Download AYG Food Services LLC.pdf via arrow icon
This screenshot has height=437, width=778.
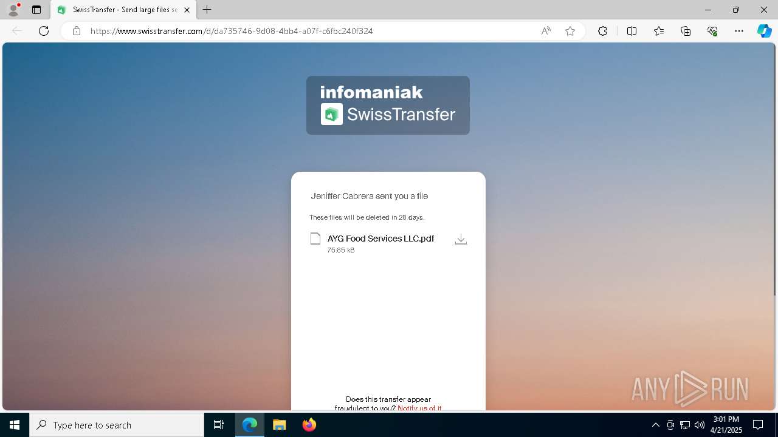pyautogui.click(x=461, y=240)
